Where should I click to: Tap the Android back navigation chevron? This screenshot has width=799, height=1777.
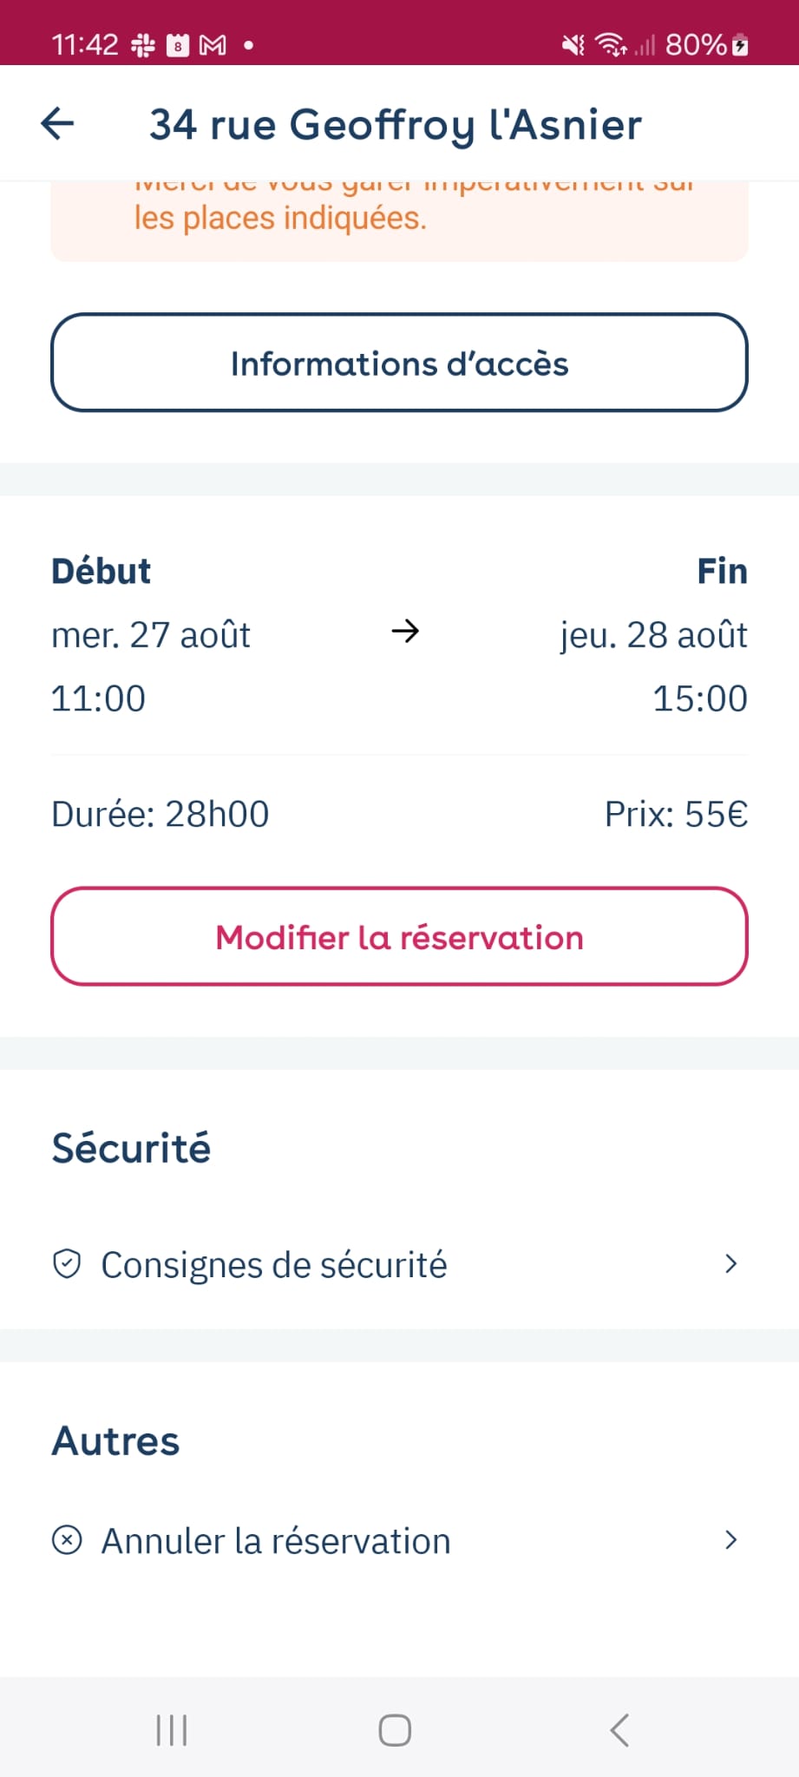pyautogui.click(x=619, y=1729)
